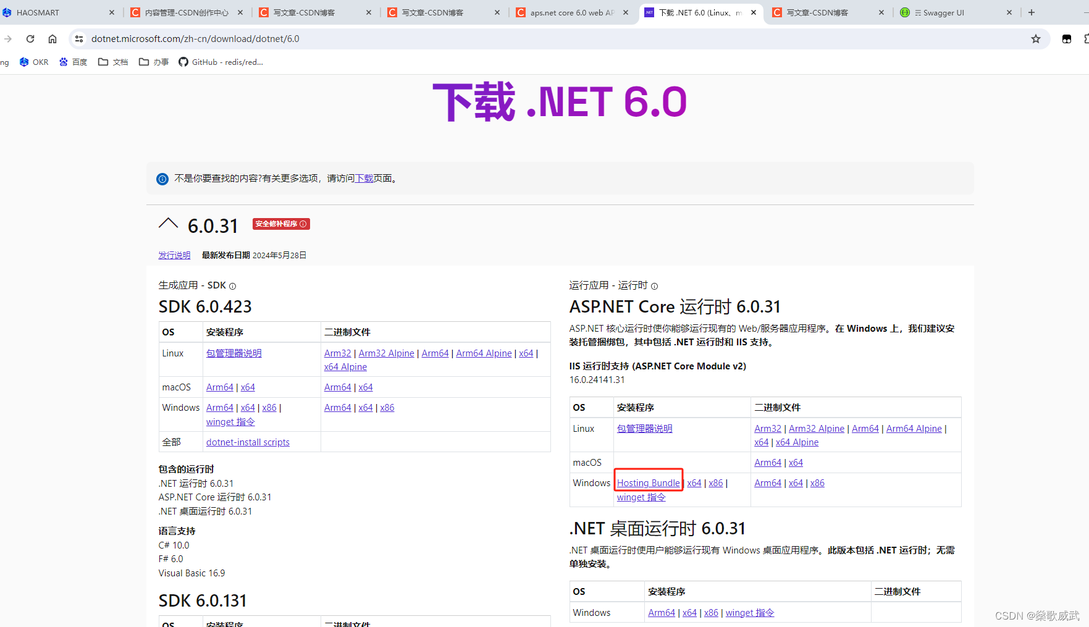Switch to the Swagger UI tab
The image size is (1089, 627).
[x=956, y=12]
